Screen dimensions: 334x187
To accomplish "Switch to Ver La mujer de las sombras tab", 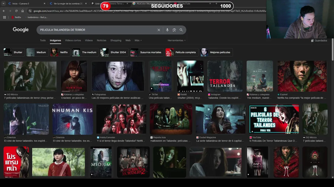I will click(68, 4).
